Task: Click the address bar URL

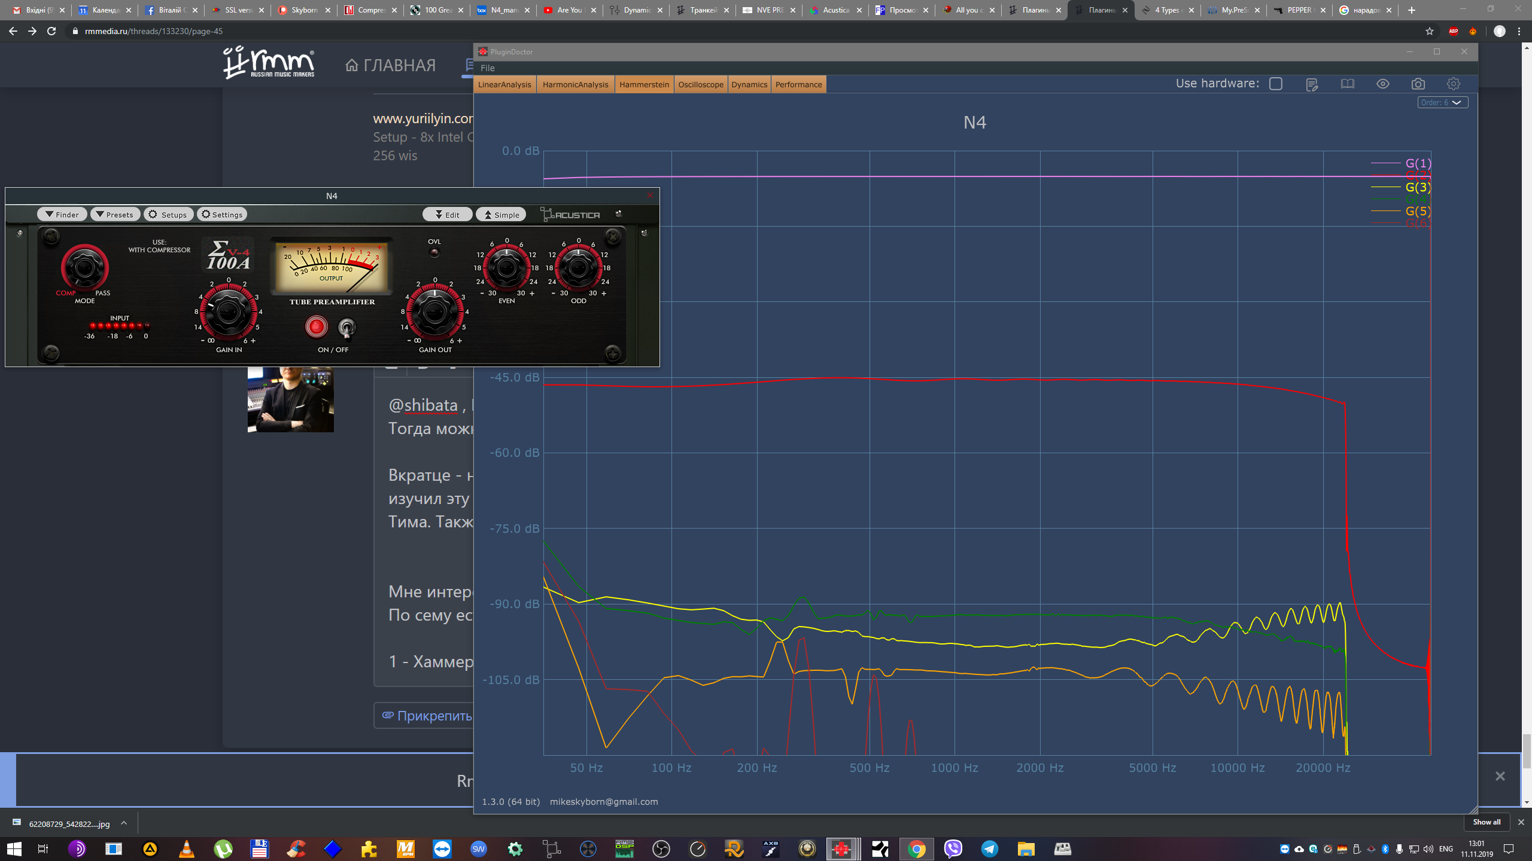Action: coord(154,31)
